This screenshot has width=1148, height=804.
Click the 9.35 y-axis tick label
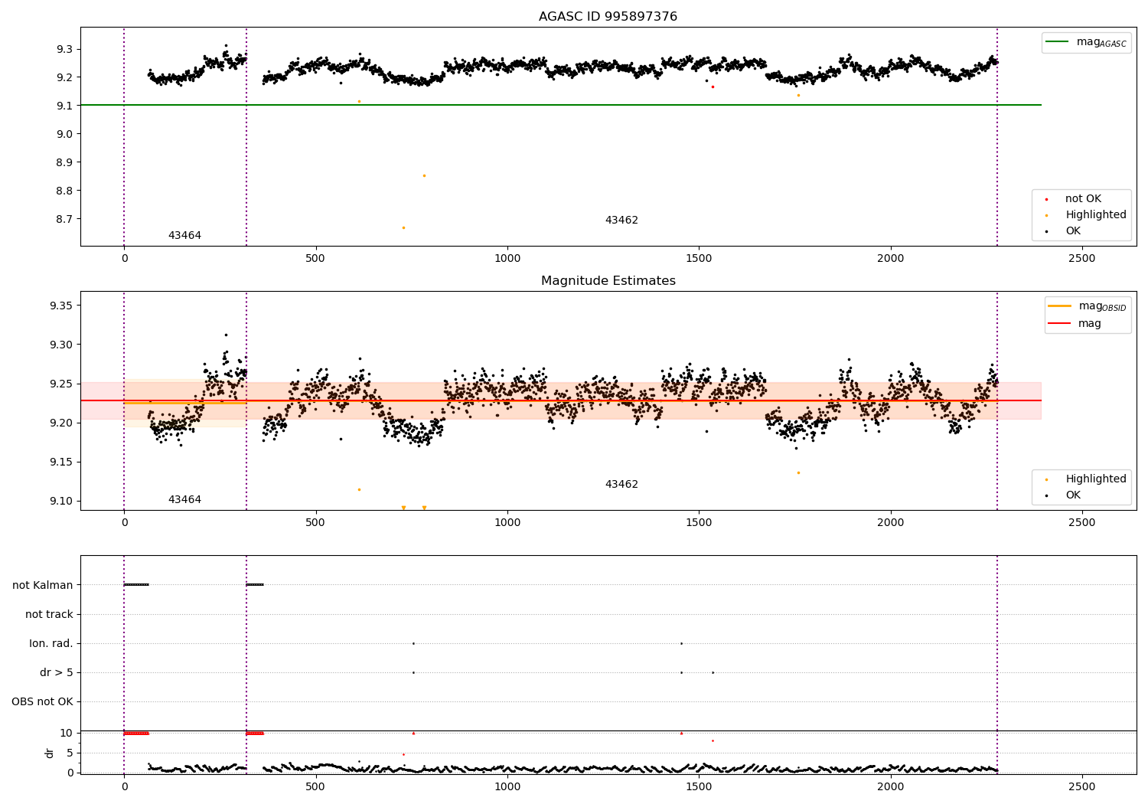60,306
